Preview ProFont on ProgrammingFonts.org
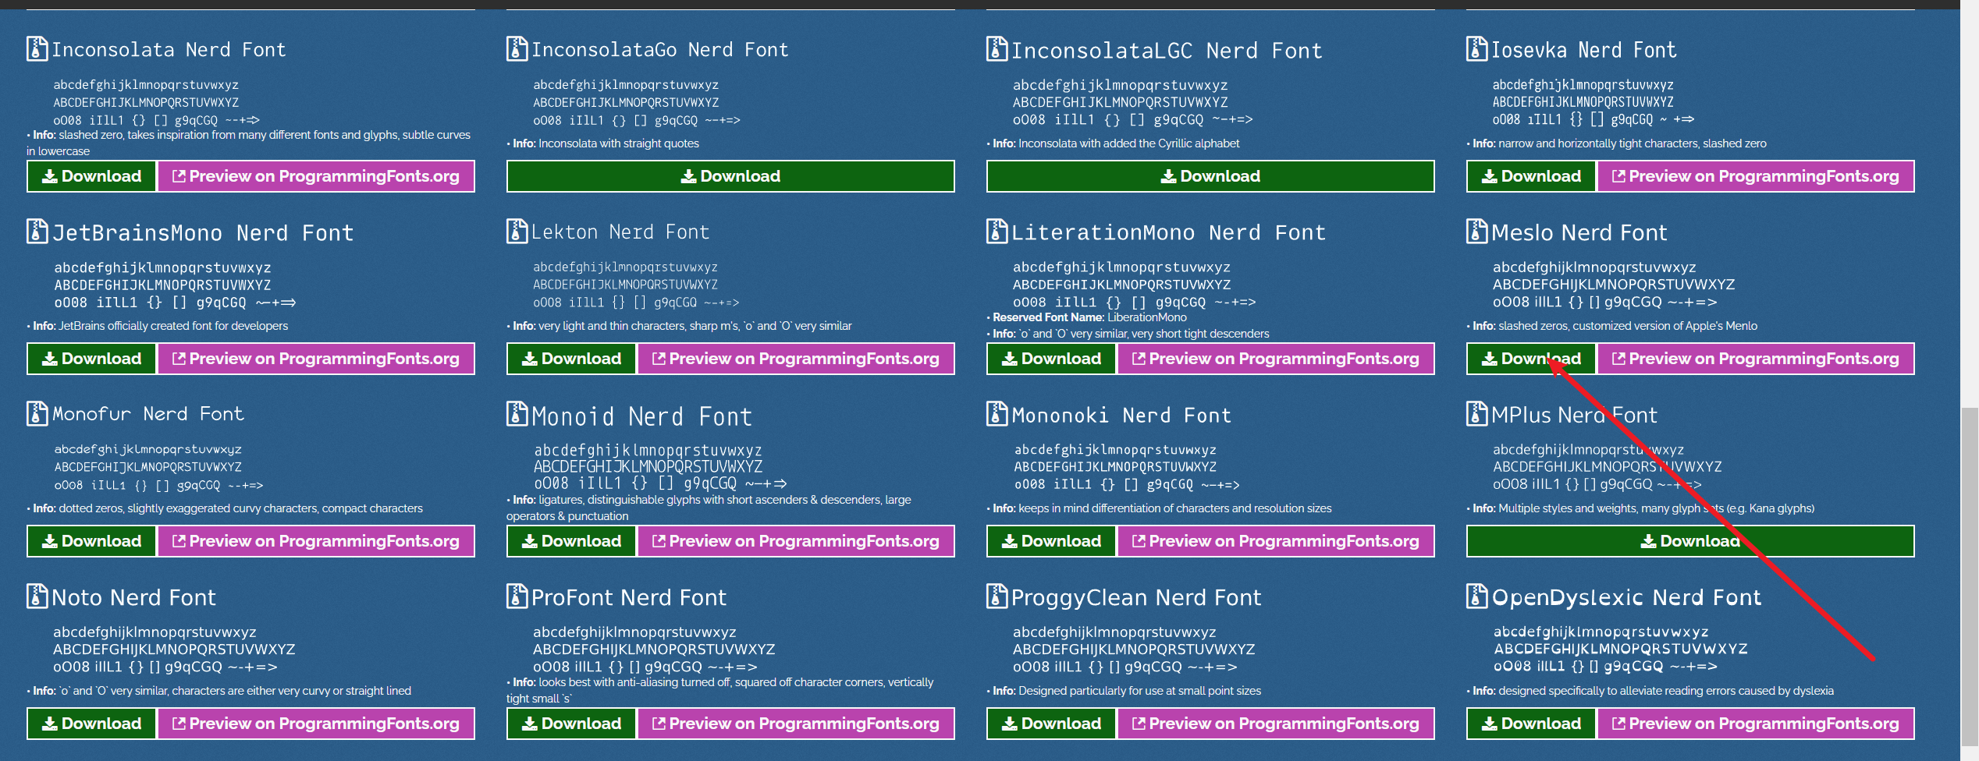This screenshot has height=761, width=1979. tap(797, 723)
